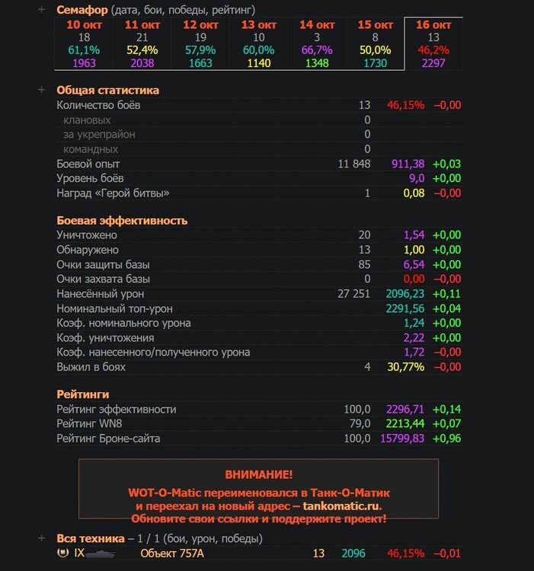
Task: Click the 15799,83 rating value
Action: [402, 438]
